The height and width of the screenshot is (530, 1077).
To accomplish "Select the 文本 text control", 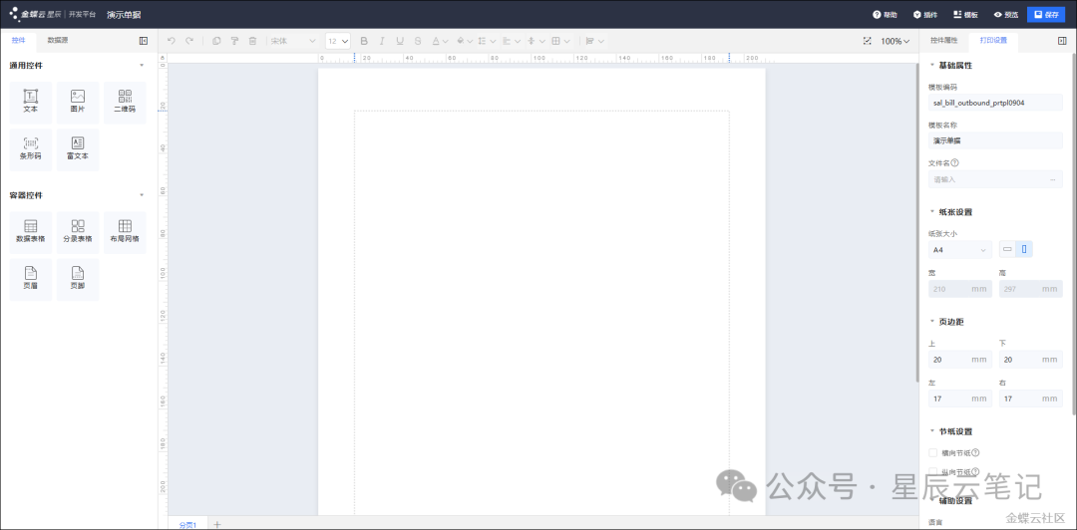I will [x=31, y=102].
